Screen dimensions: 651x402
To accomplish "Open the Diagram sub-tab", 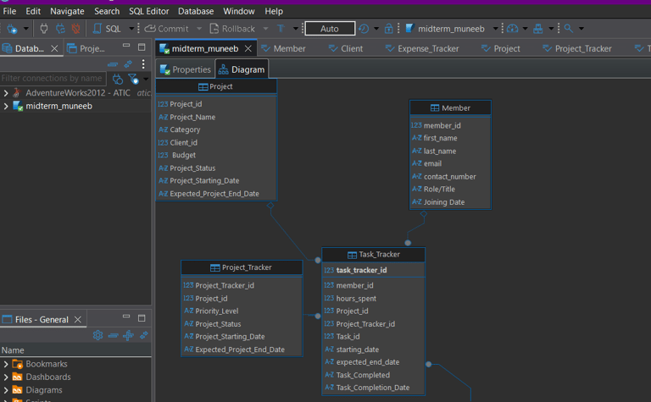I will [242, 69].
